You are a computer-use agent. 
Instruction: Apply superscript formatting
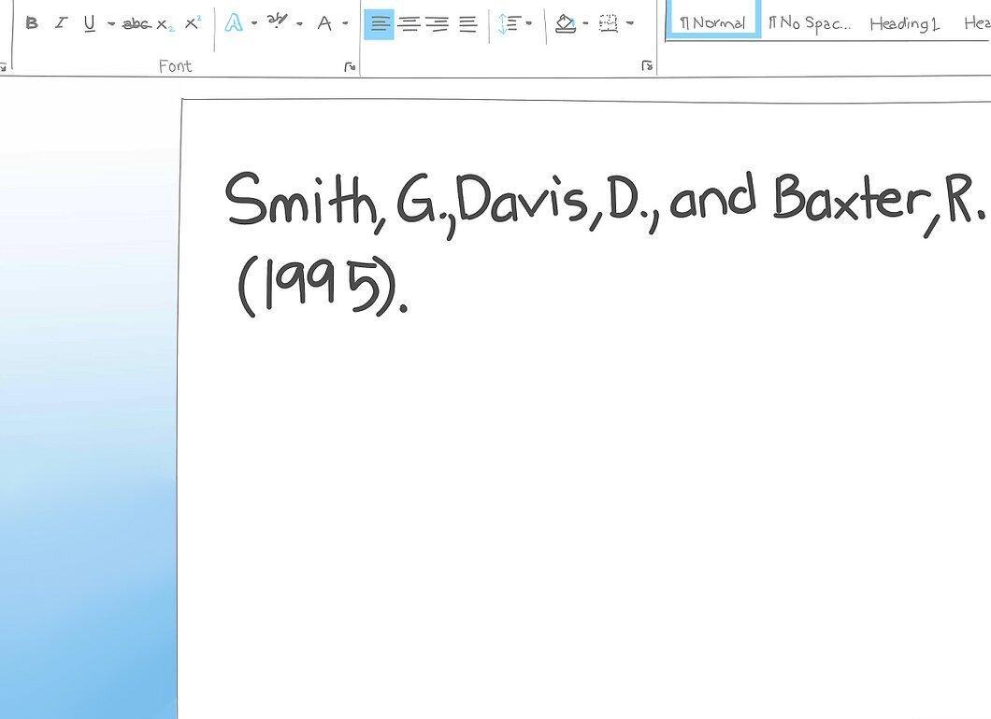[193, 23]
